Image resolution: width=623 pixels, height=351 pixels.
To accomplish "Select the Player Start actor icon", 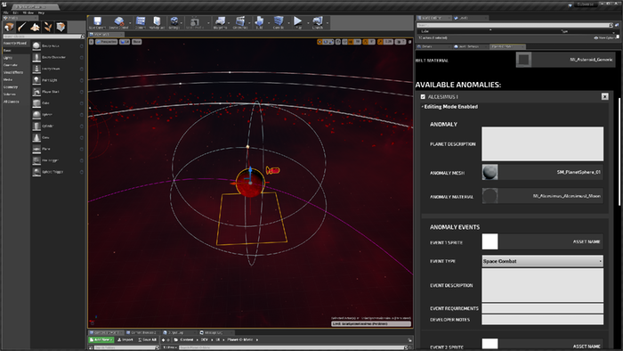I will tap(36, 92).
